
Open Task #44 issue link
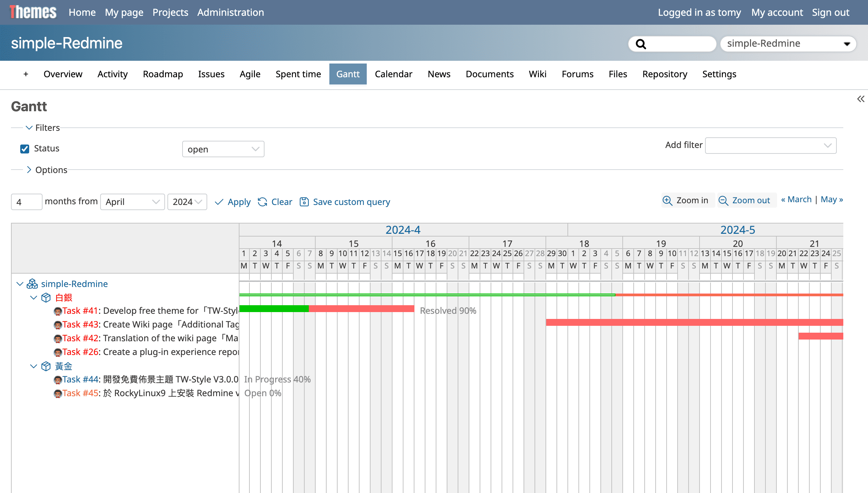(81, 379)
